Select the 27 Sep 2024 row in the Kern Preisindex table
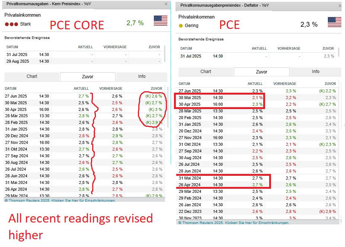The image size is (345, 247). [84, 156]
